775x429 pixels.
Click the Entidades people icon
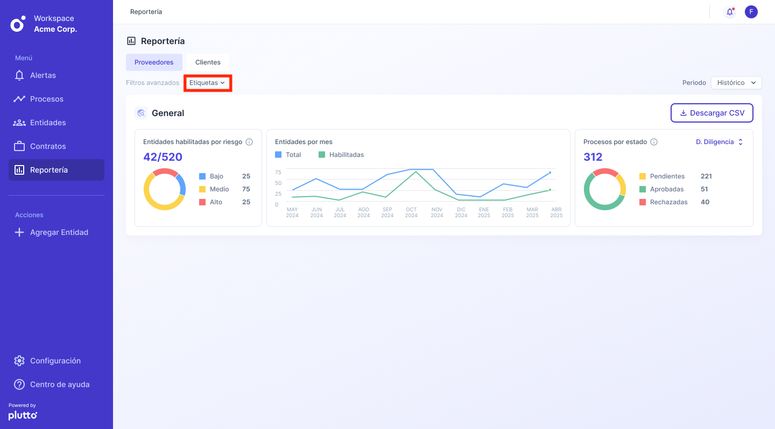[x=19, y=123]
